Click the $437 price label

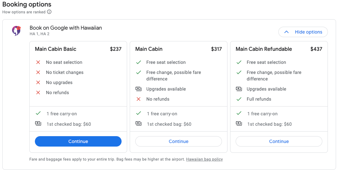pyautogui.click(x=316, y=49)
